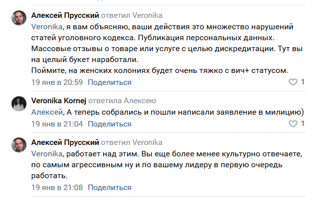Viewport: 316px width, 201px height.
Task: Open Алексей Прусский's avatar on the first comment
Action: [x=19, y=19]
